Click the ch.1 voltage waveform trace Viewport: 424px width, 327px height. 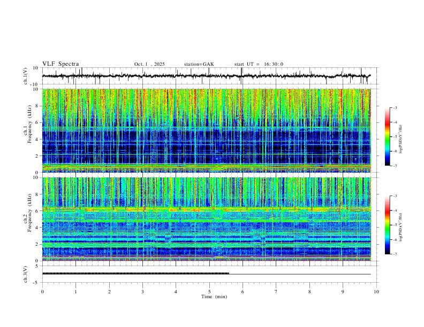(x=206, y=76)
